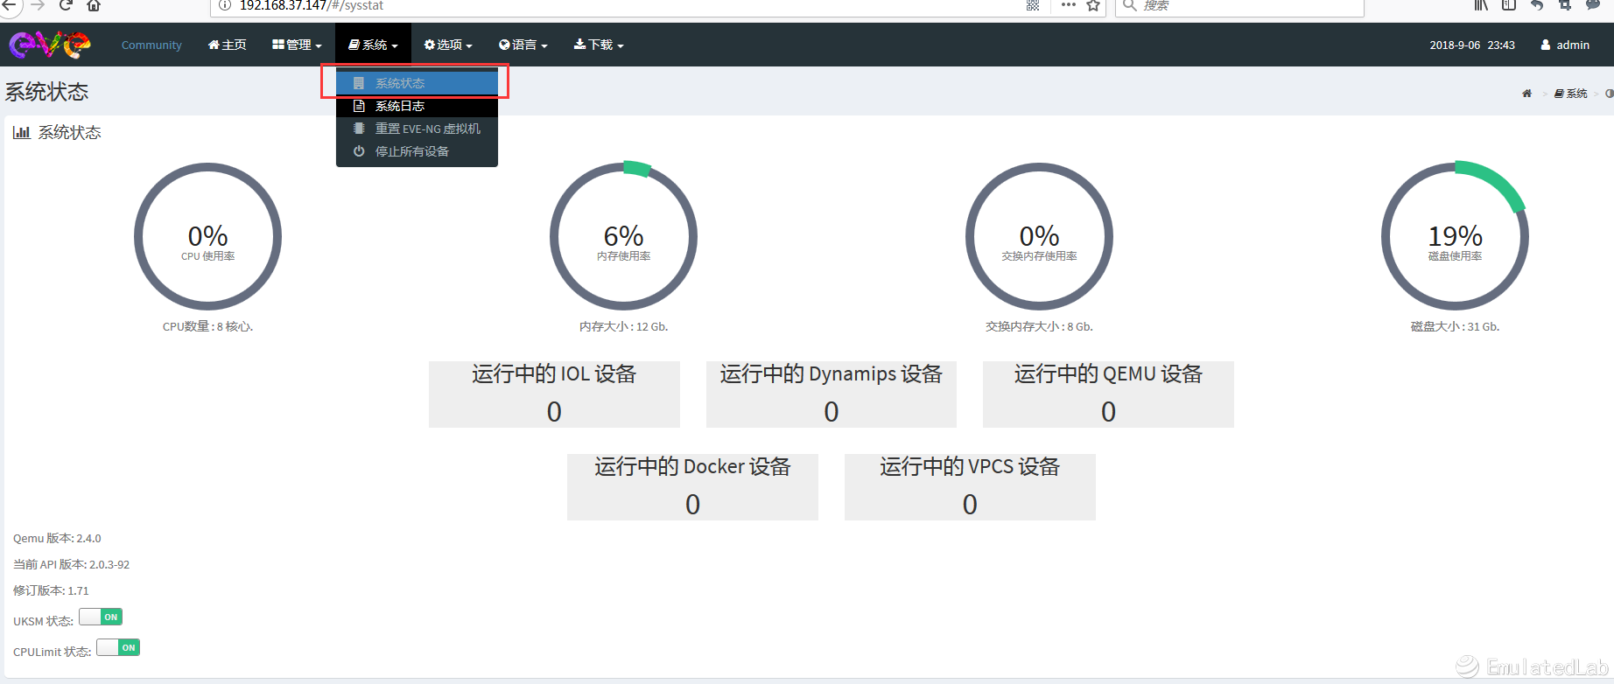
Task: Toggle the browser sidebar icon
Action: [x=1509, y=5]
